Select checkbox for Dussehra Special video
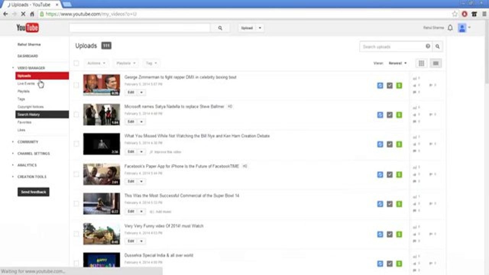 click(x=76, y=263)
